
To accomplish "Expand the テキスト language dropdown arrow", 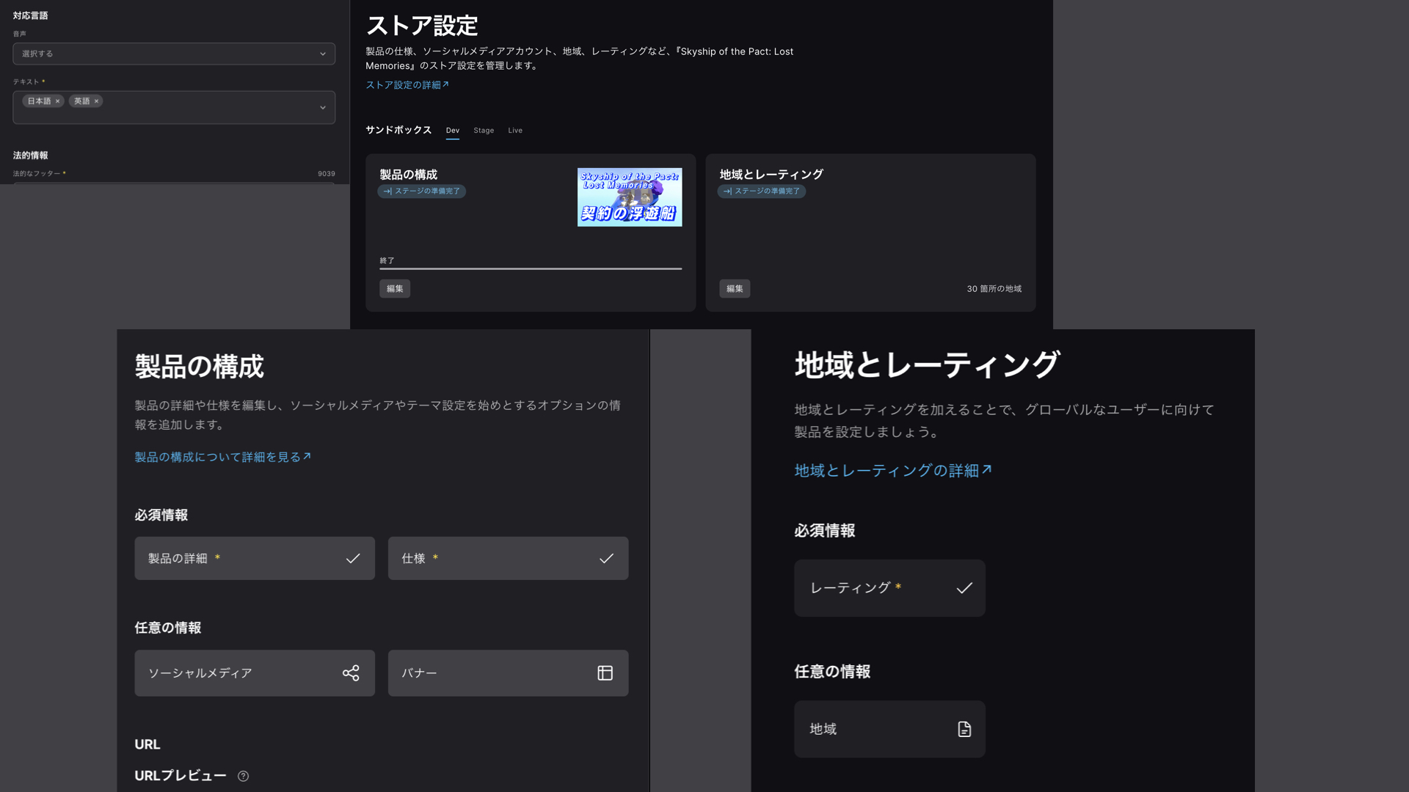I will click(322, 108).
